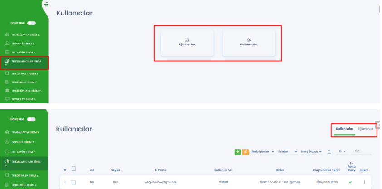Select the underlined Kullanıcılar tab
The height and width of the screenshot is (189, 382).
click(344, 129)
